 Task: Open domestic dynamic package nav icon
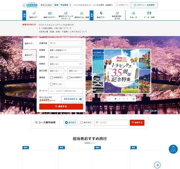(x=66, y=13)
